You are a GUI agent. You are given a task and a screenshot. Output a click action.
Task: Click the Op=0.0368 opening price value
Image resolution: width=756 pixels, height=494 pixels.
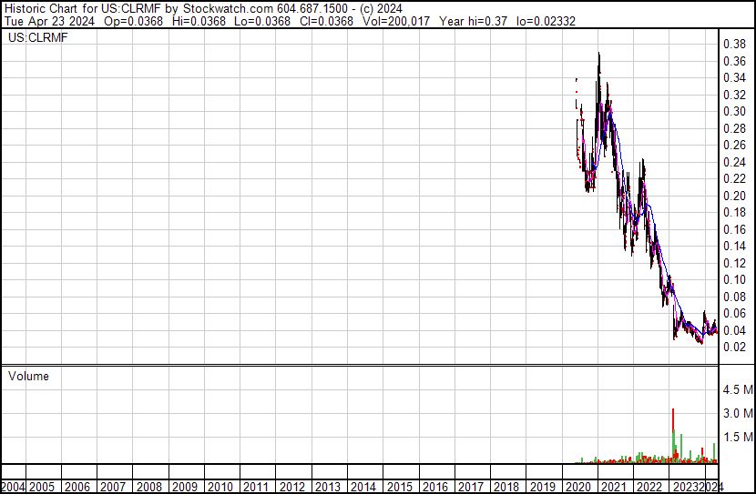coord(133,21)
